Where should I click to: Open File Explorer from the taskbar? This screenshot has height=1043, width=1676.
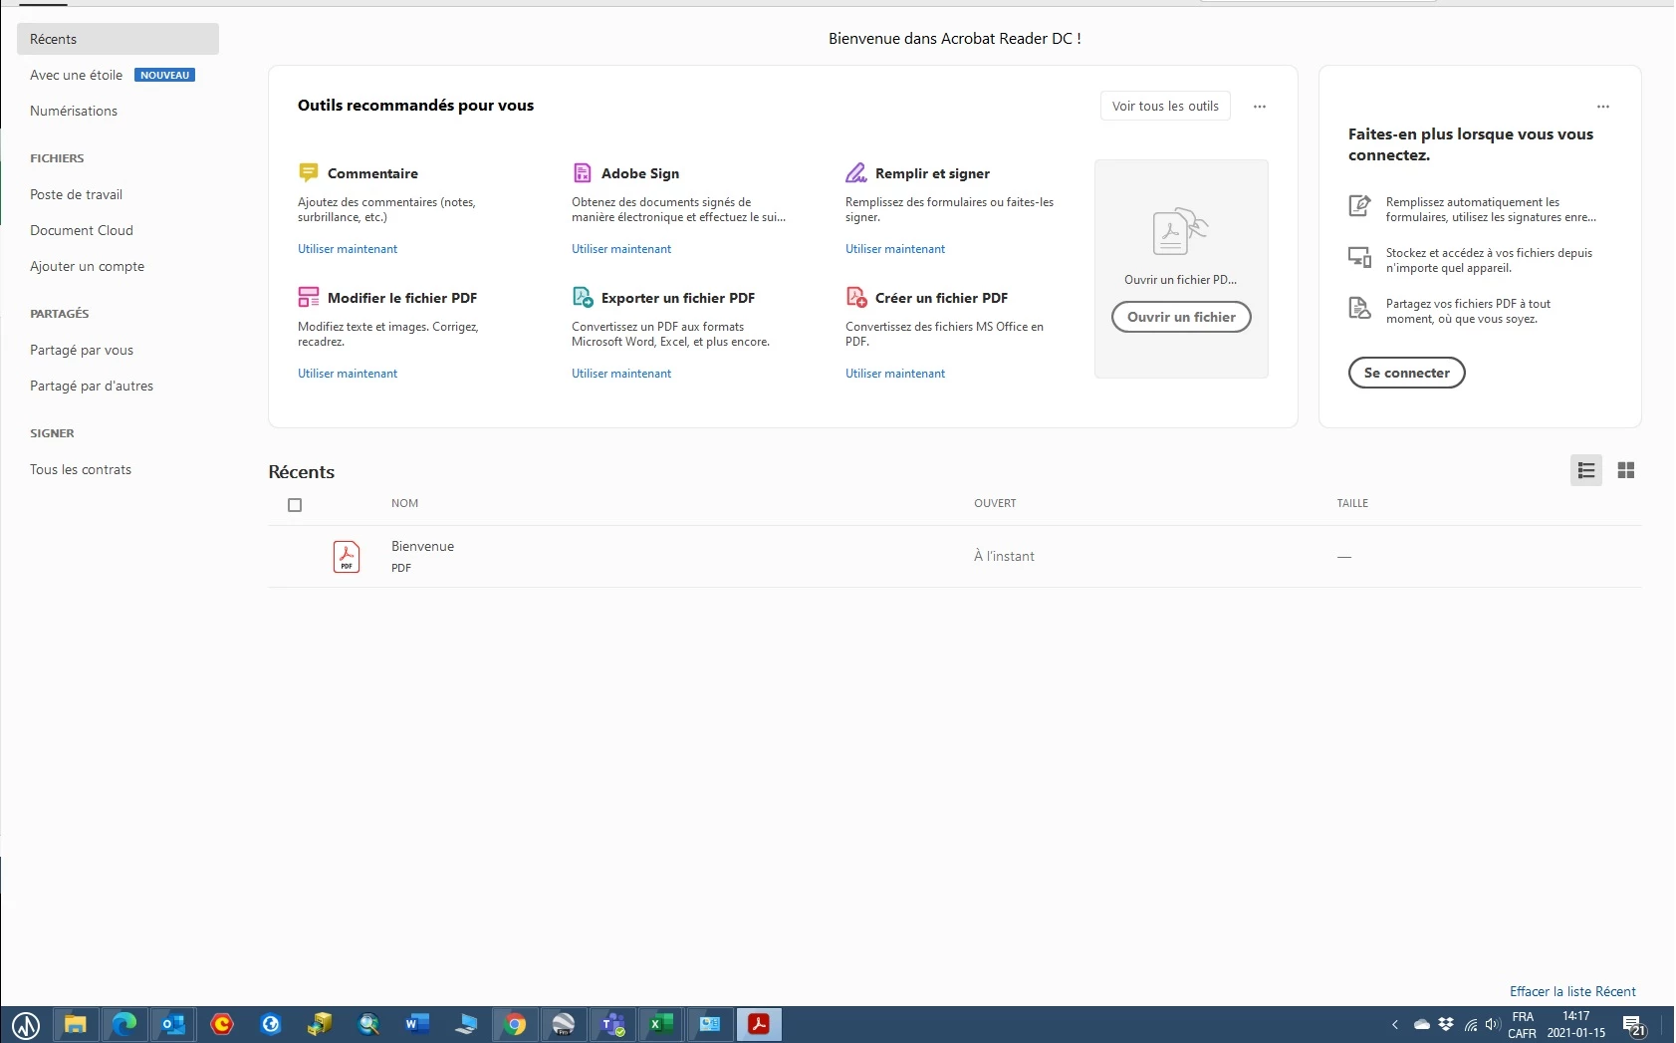pos(76,1024)
